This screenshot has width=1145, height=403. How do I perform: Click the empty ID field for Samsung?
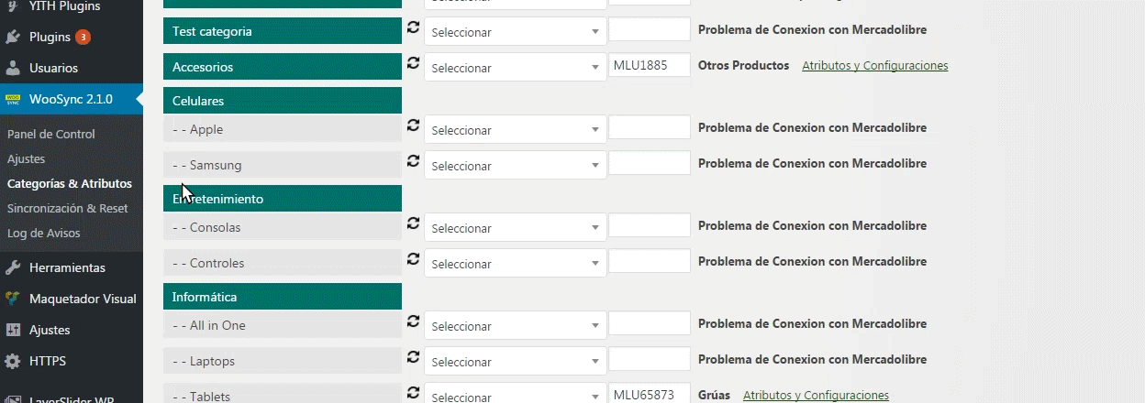click(x=650, y=163)
